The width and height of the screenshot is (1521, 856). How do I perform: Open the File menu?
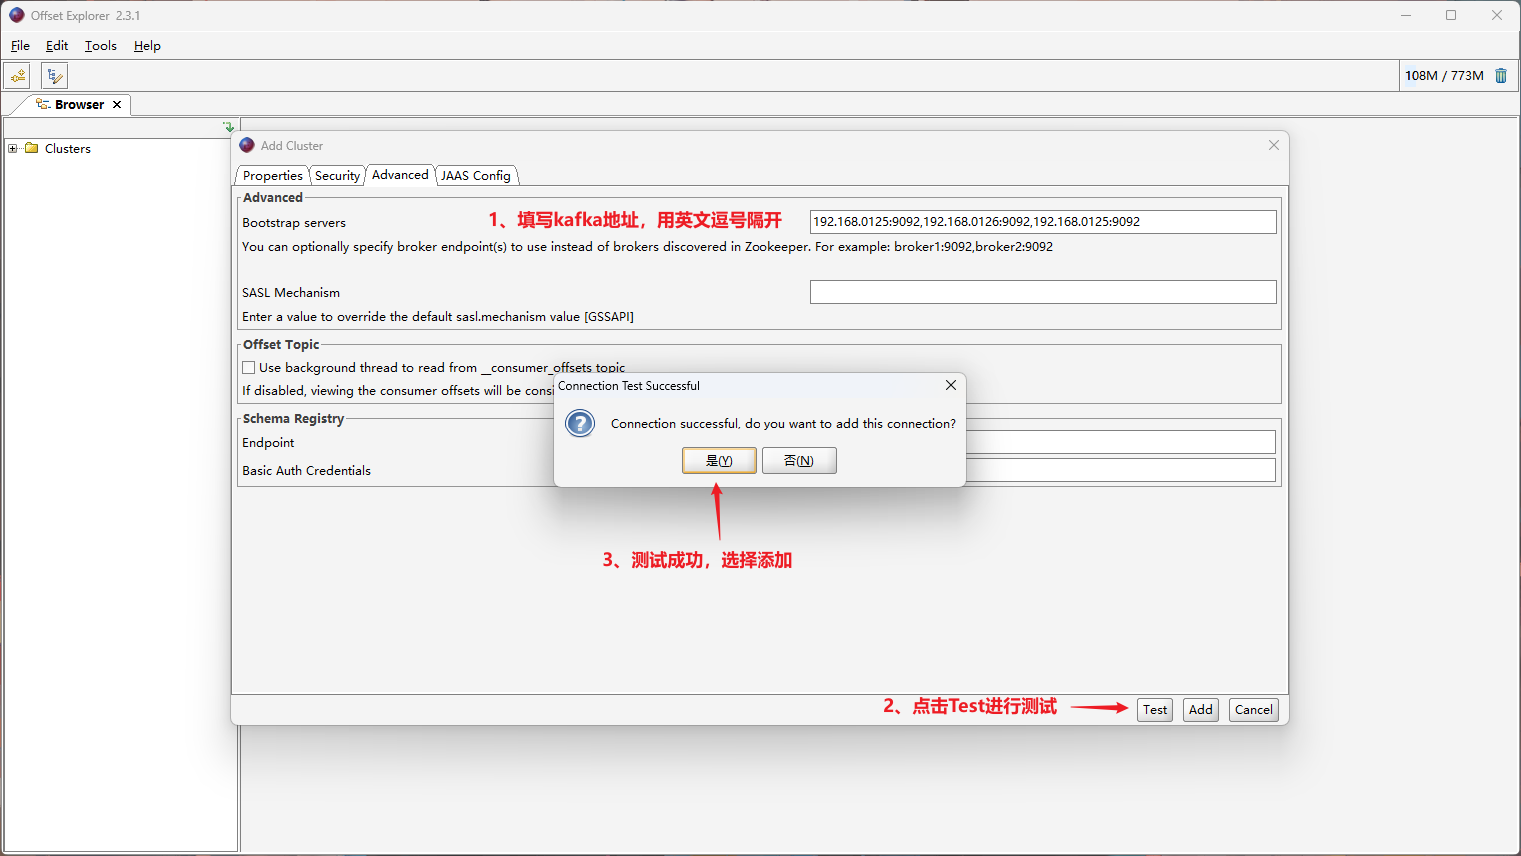point(20,46)
